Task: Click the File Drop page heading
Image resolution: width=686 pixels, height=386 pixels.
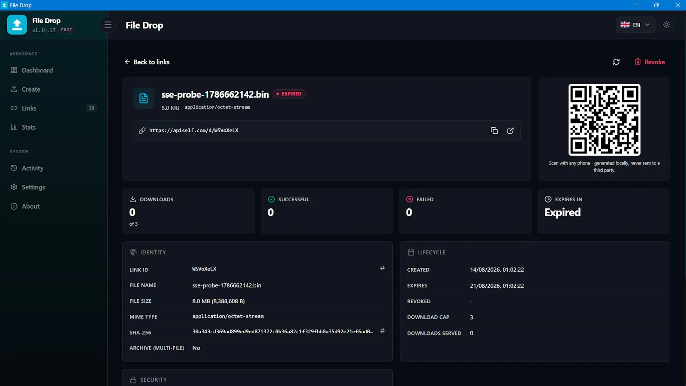Action: point(144,25)
